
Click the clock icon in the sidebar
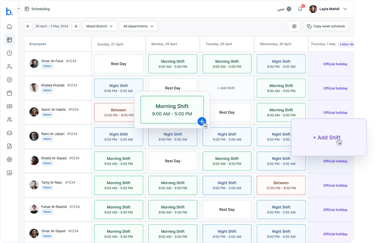point(9,53)
